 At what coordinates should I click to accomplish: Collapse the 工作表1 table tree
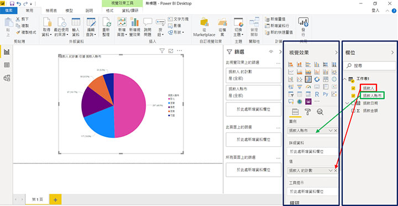(345, 79)
